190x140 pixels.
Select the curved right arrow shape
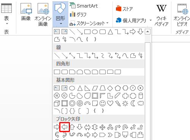pyautogui.click(x=57, y=135)
